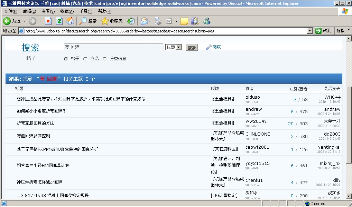Image resolution: width=352 pixels, height=207 pixels.
Task: Expand the address bar URL dropdown
Action: click(x=310, y=31)
